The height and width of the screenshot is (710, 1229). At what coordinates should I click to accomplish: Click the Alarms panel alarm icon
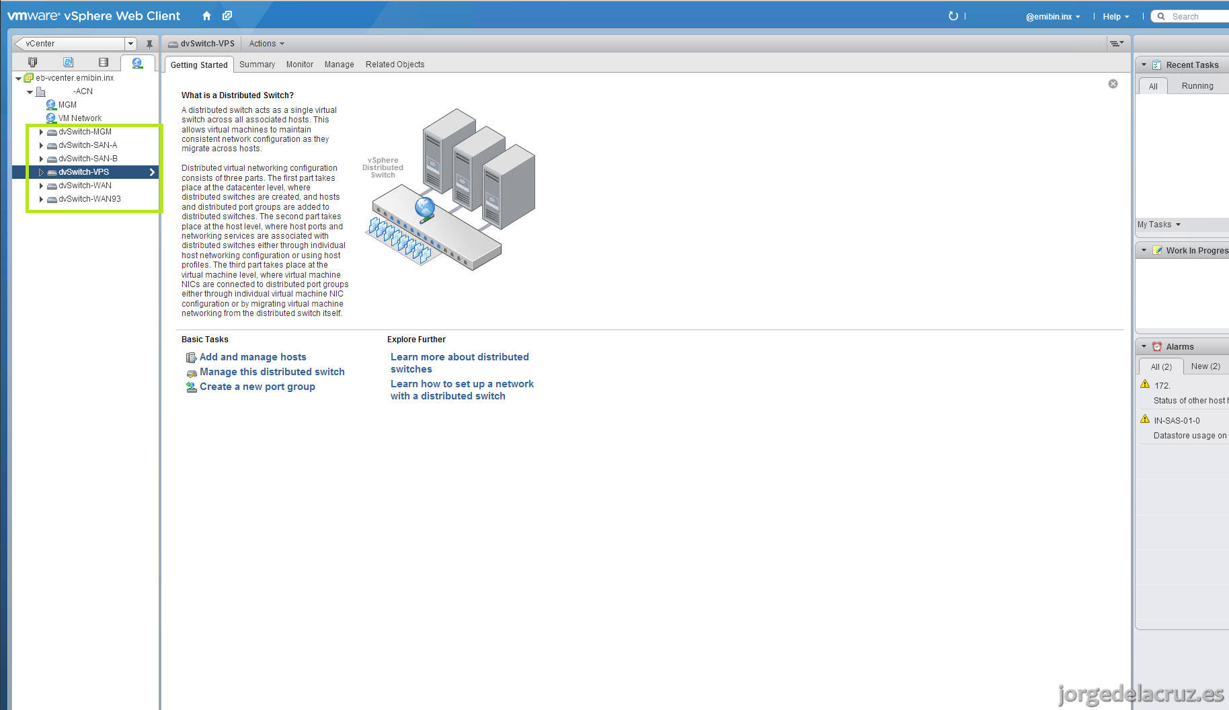[1157, 347]
